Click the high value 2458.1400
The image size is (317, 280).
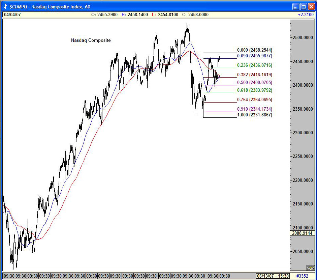tap(138, 15)
